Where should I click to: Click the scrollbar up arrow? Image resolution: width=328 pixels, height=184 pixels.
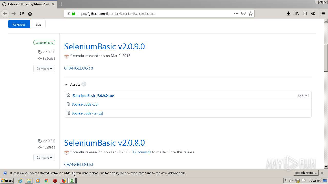(326, 21)
